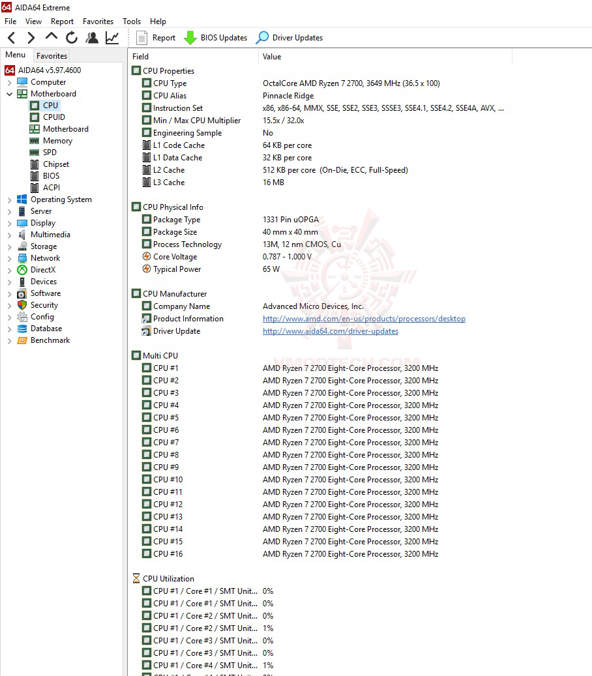The width and height of the screenshot is (592, 676).
Task: Click the CPU Utilization group header
Action: click(x=163, y=579)
